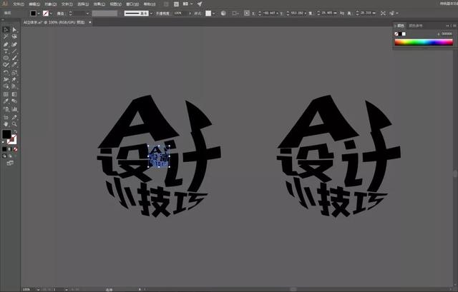Collapse the Color panel to icons
The image size is (458, 292).
[447, 26]
